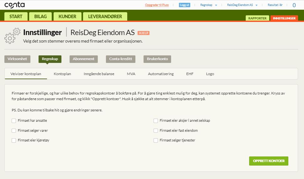Click the Logg ut button
Viewport: 304px width, 179px height.
click(x=184, y=5)
